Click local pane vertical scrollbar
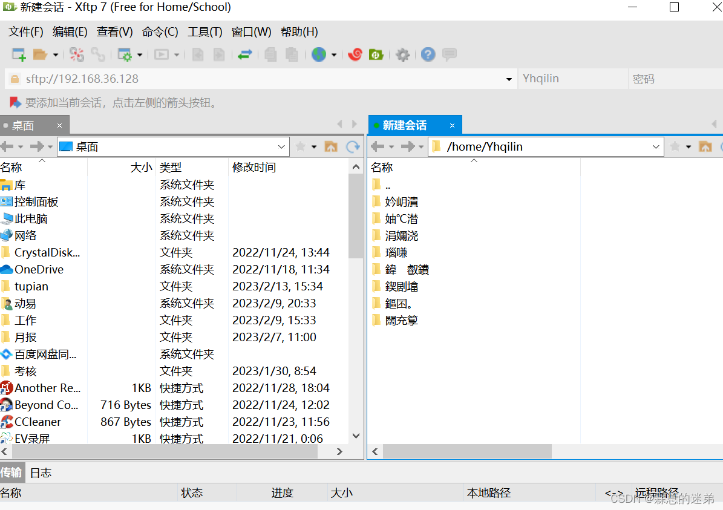The image size is (723, 510). tap(356, 217)
